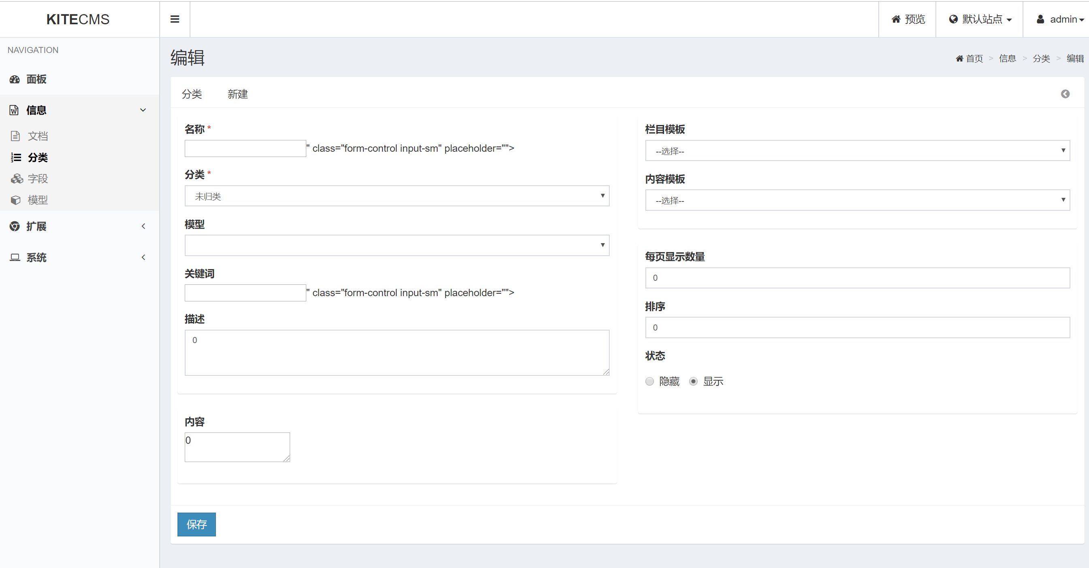Image resolution: width=1089 pixels, height=568 pixels.
Task: Switch to the 分类 tab
Action: [192, 94]
